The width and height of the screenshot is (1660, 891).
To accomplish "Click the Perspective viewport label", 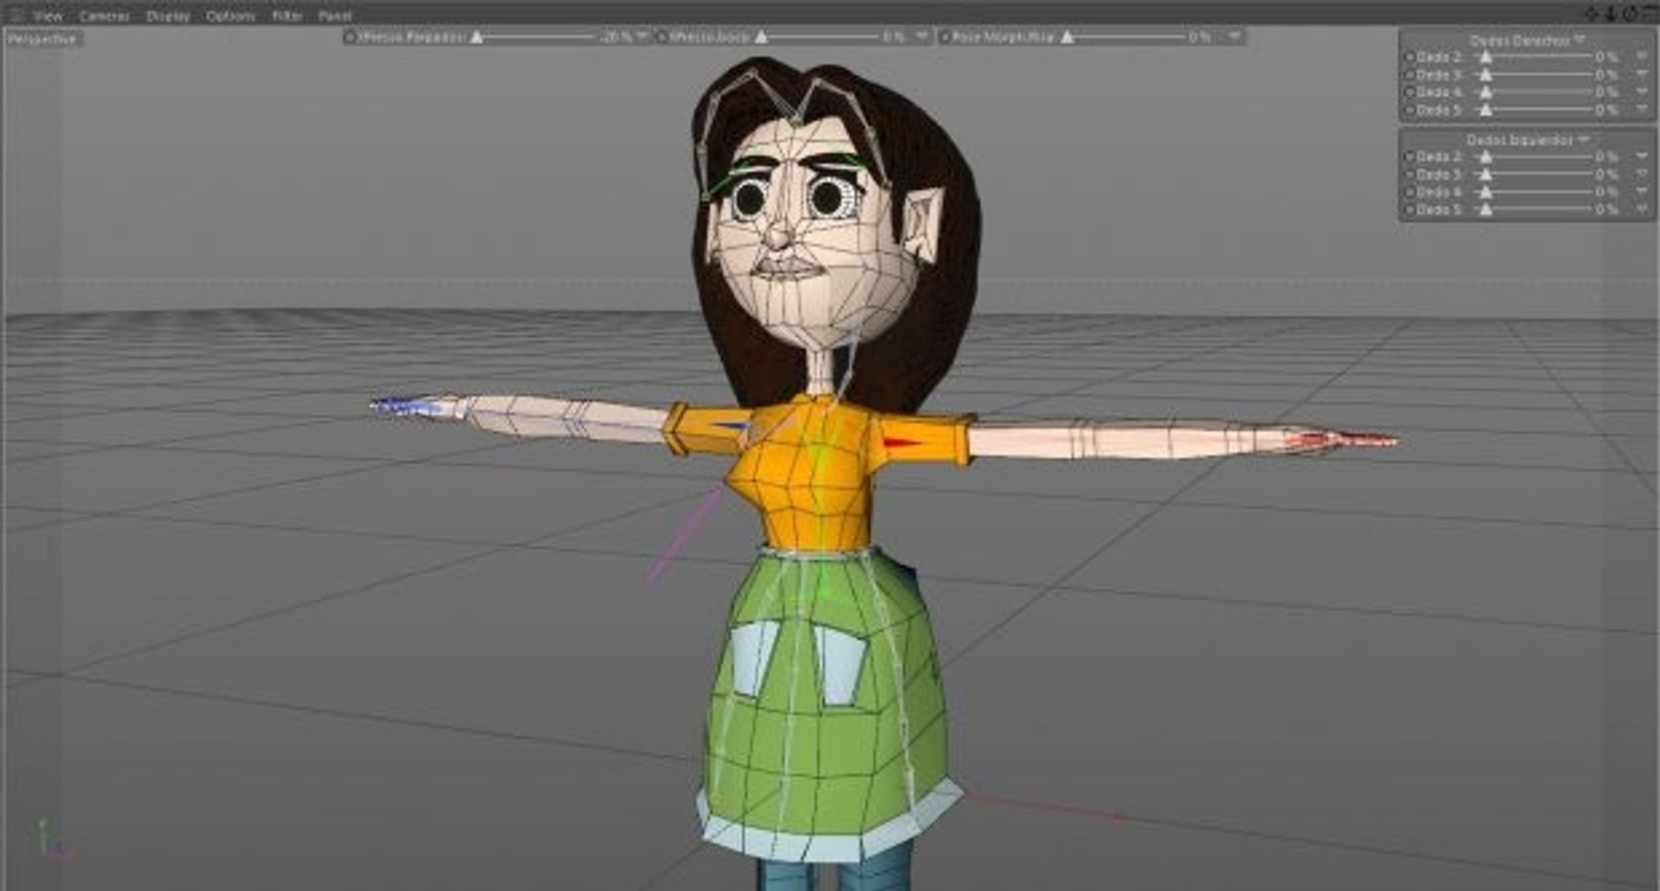I will (42, 39).
